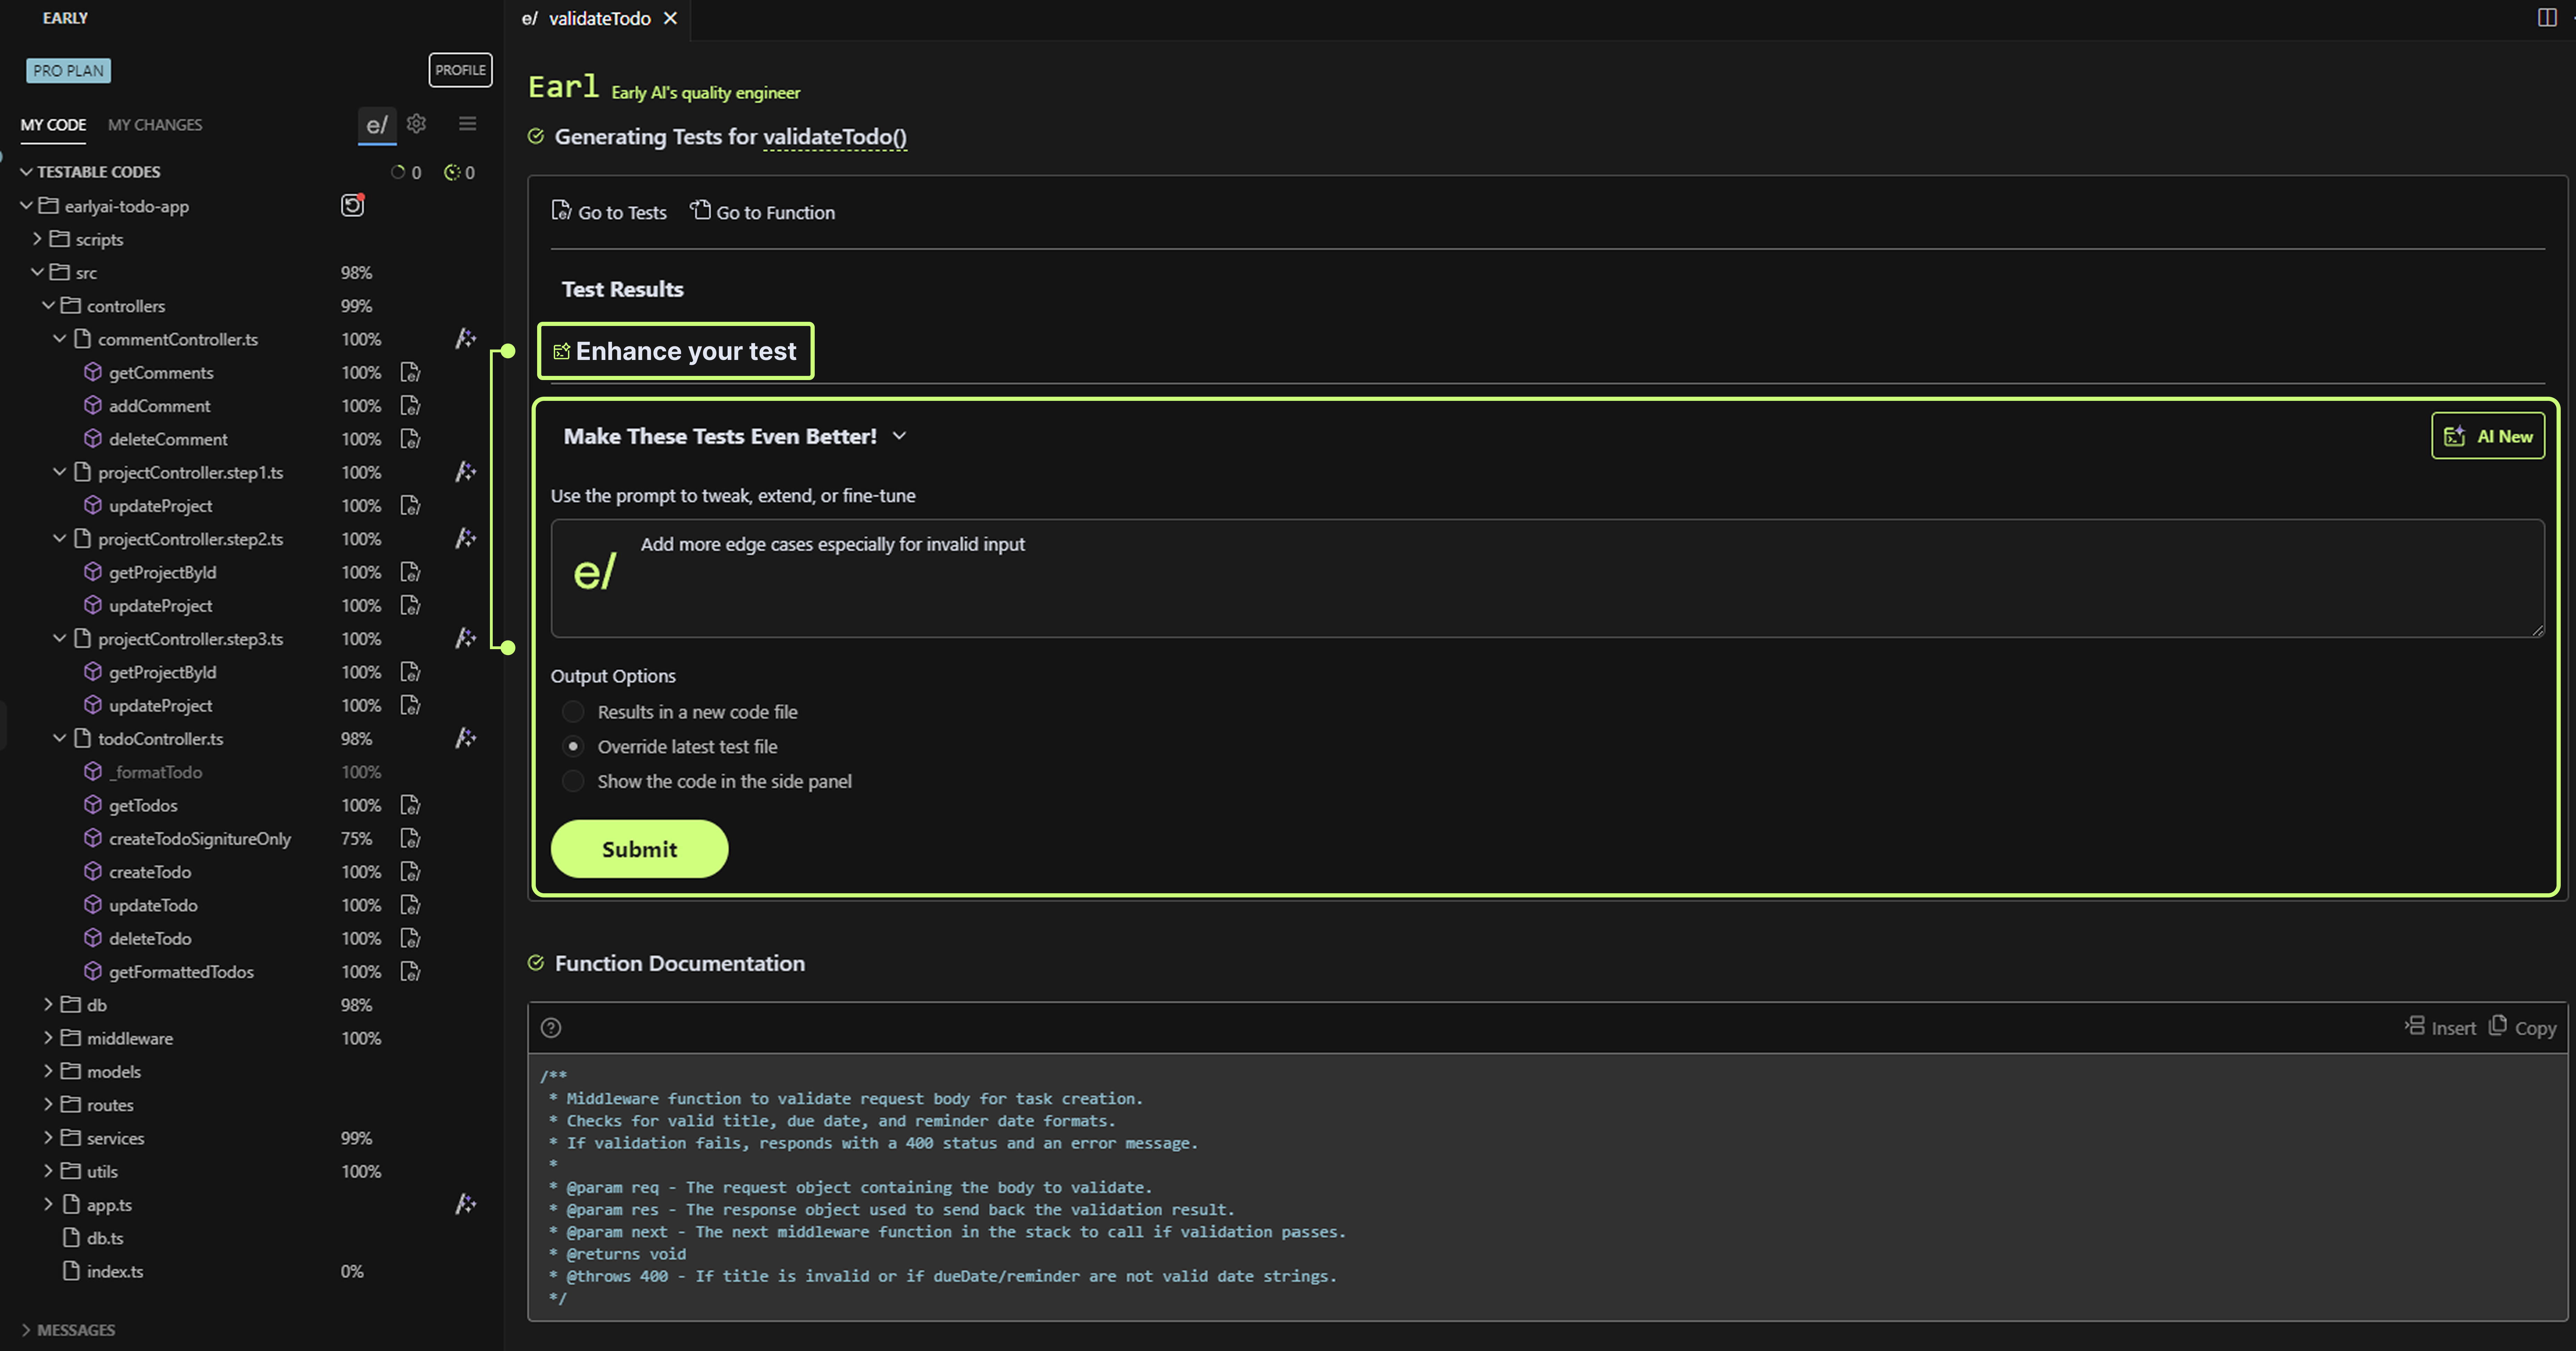Viewport: 2576px width, 1351px height.
Task: Select Override latest test file option
Action: tap(573, 747)
